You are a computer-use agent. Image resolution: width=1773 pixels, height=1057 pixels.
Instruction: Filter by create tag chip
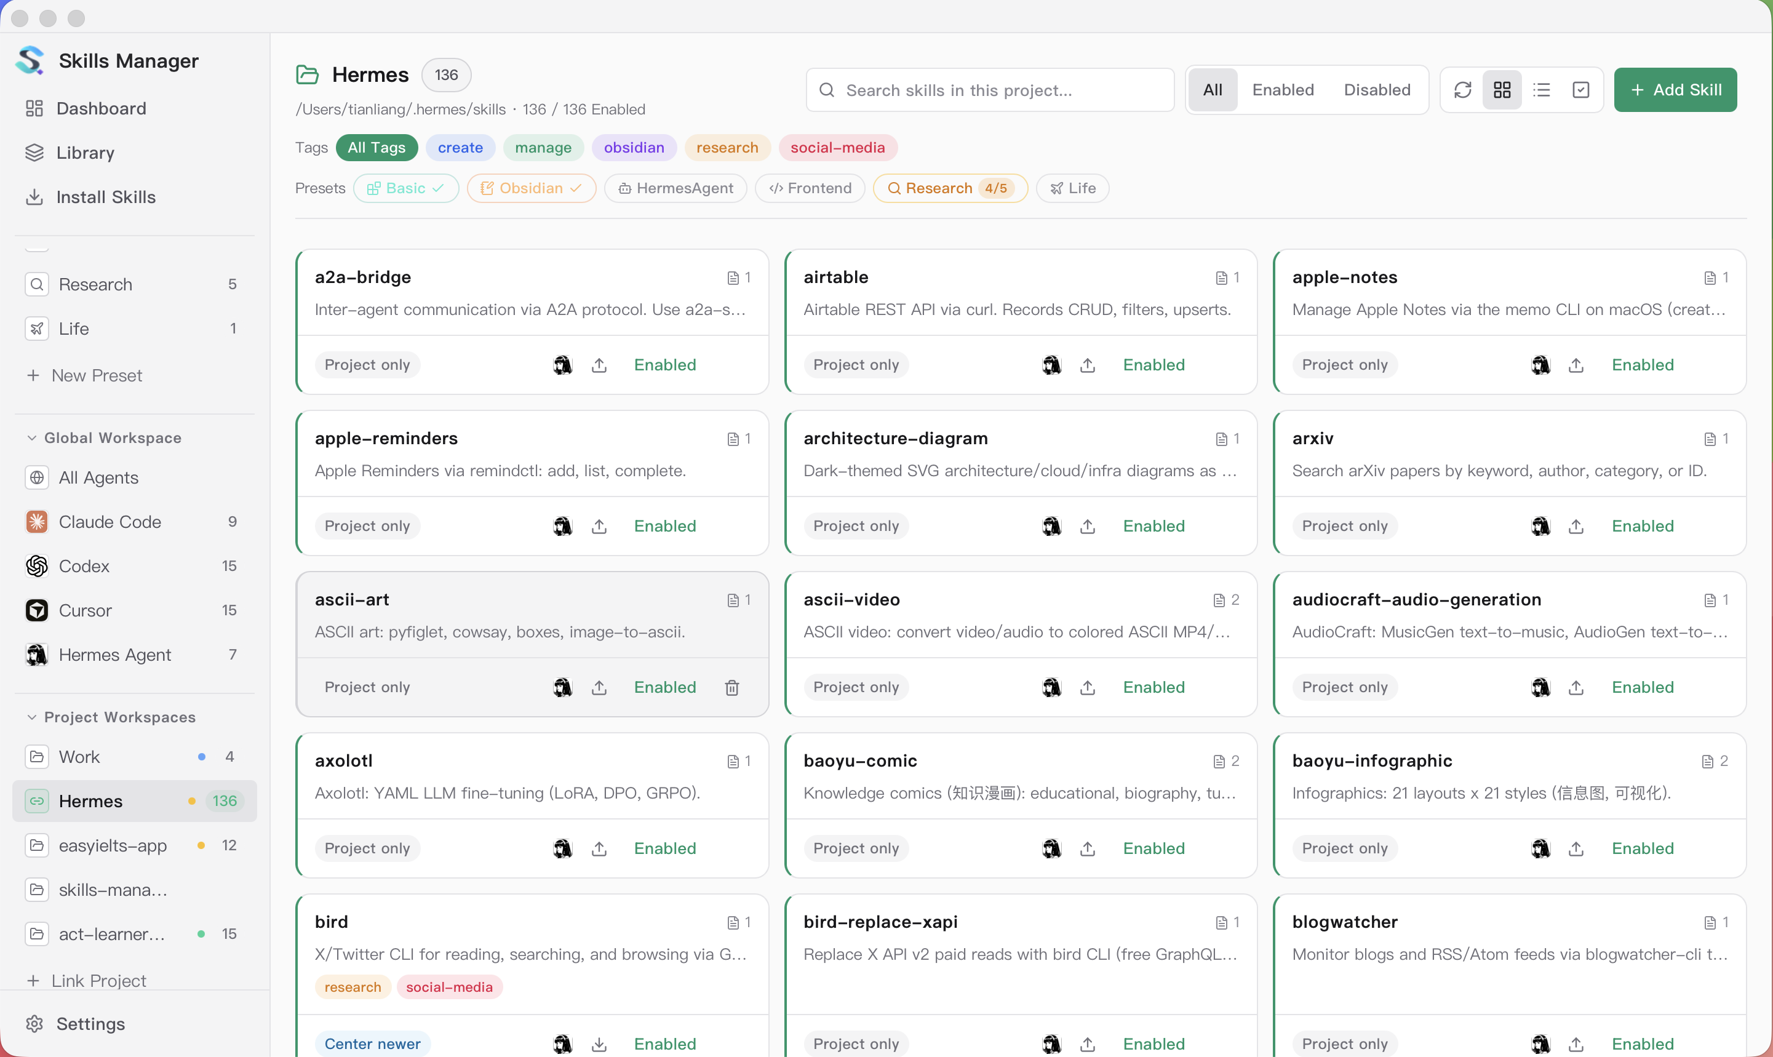[460, 148]
